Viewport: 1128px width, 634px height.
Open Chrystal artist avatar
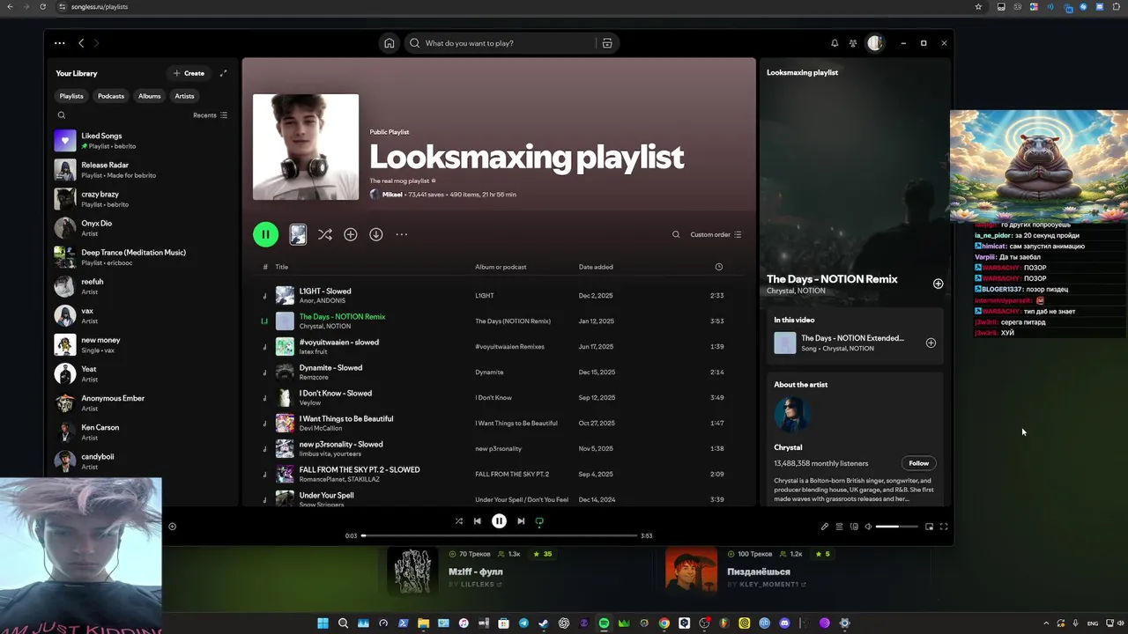[x=791, y=415]
